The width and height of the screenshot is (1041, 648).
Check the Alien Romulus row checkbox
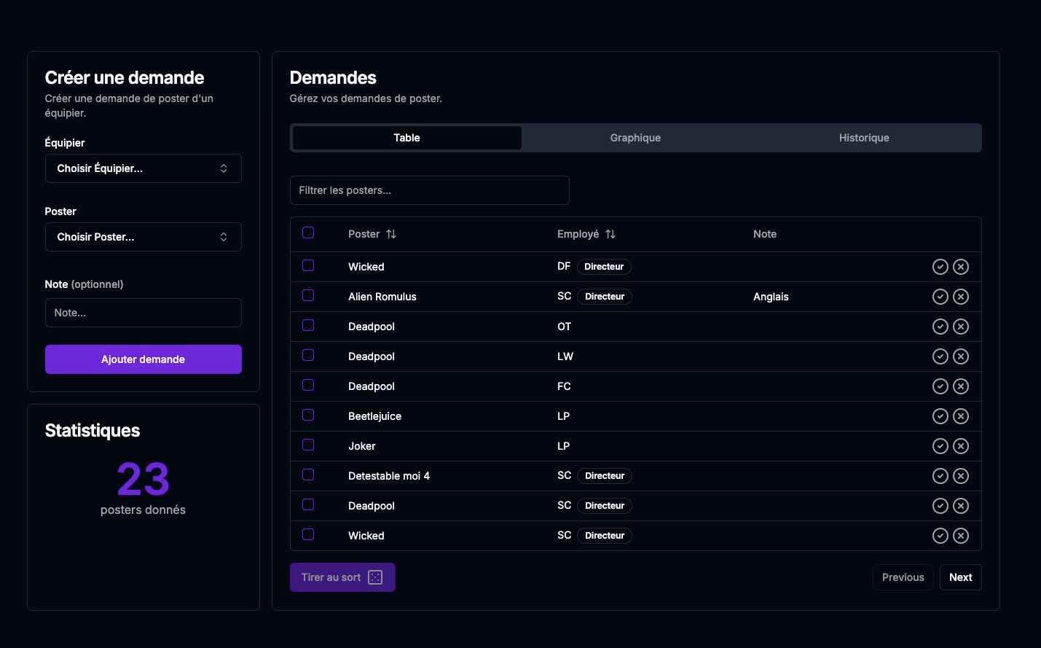(308, 295)
